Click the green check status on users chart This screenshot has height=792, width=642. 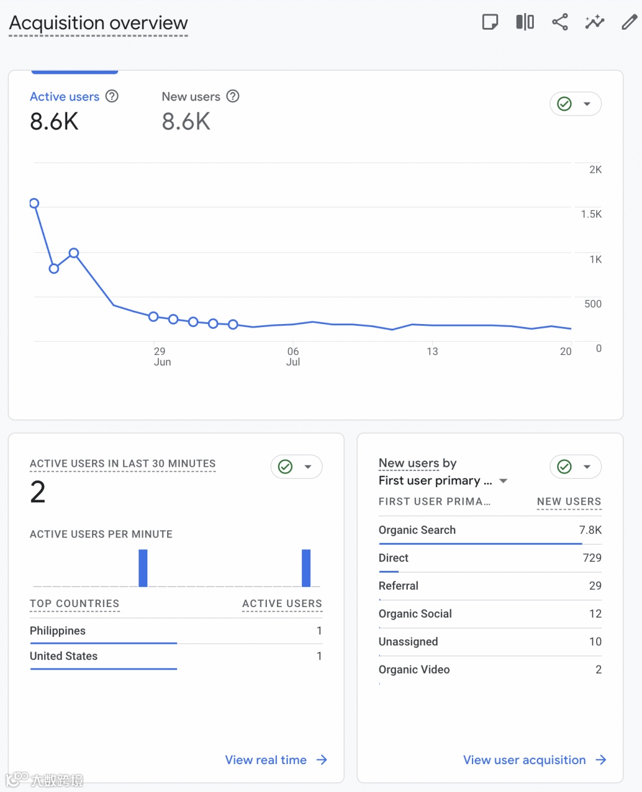point(565,104)
